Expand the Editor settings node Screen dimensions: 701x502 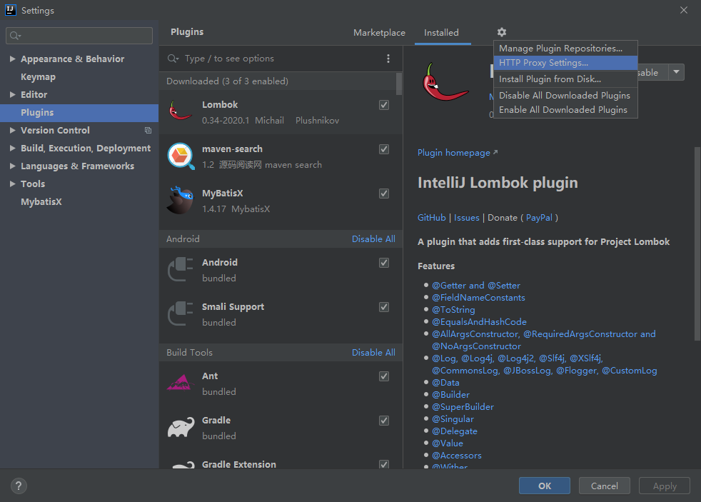tap(13, 95)
